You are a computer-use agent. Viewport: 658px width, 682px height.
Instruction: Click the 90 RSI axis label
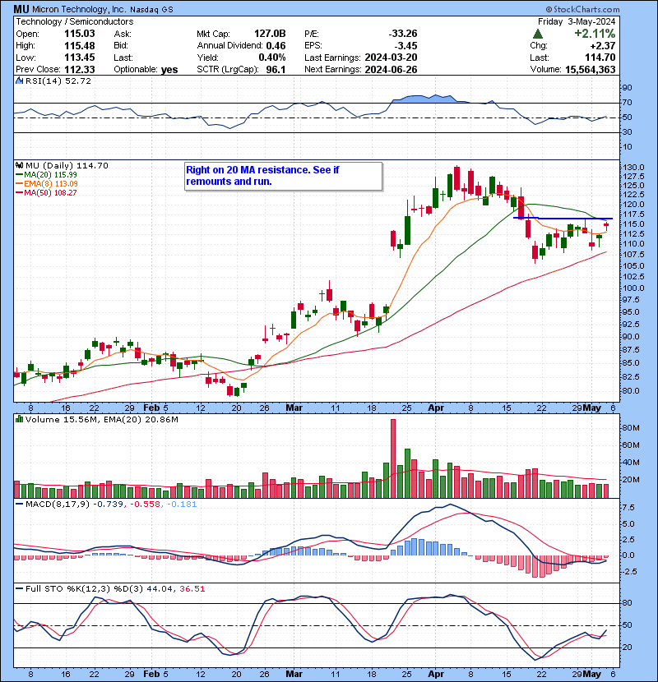pyautogui.click(x=627, y=88)
